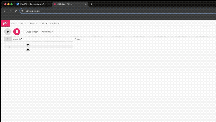
Task: Go back using browser back arrow
Action: pos(4,11)
